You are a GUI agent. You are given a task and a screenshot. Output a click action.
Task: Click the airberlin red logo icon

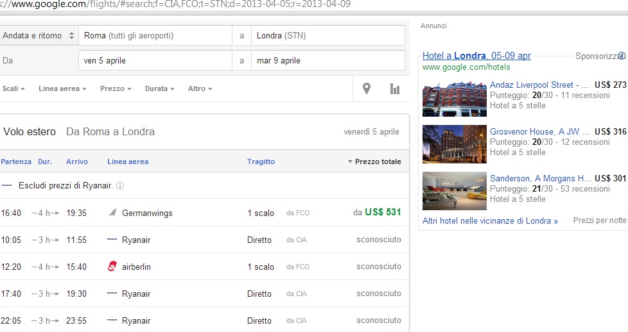point(112,267)
